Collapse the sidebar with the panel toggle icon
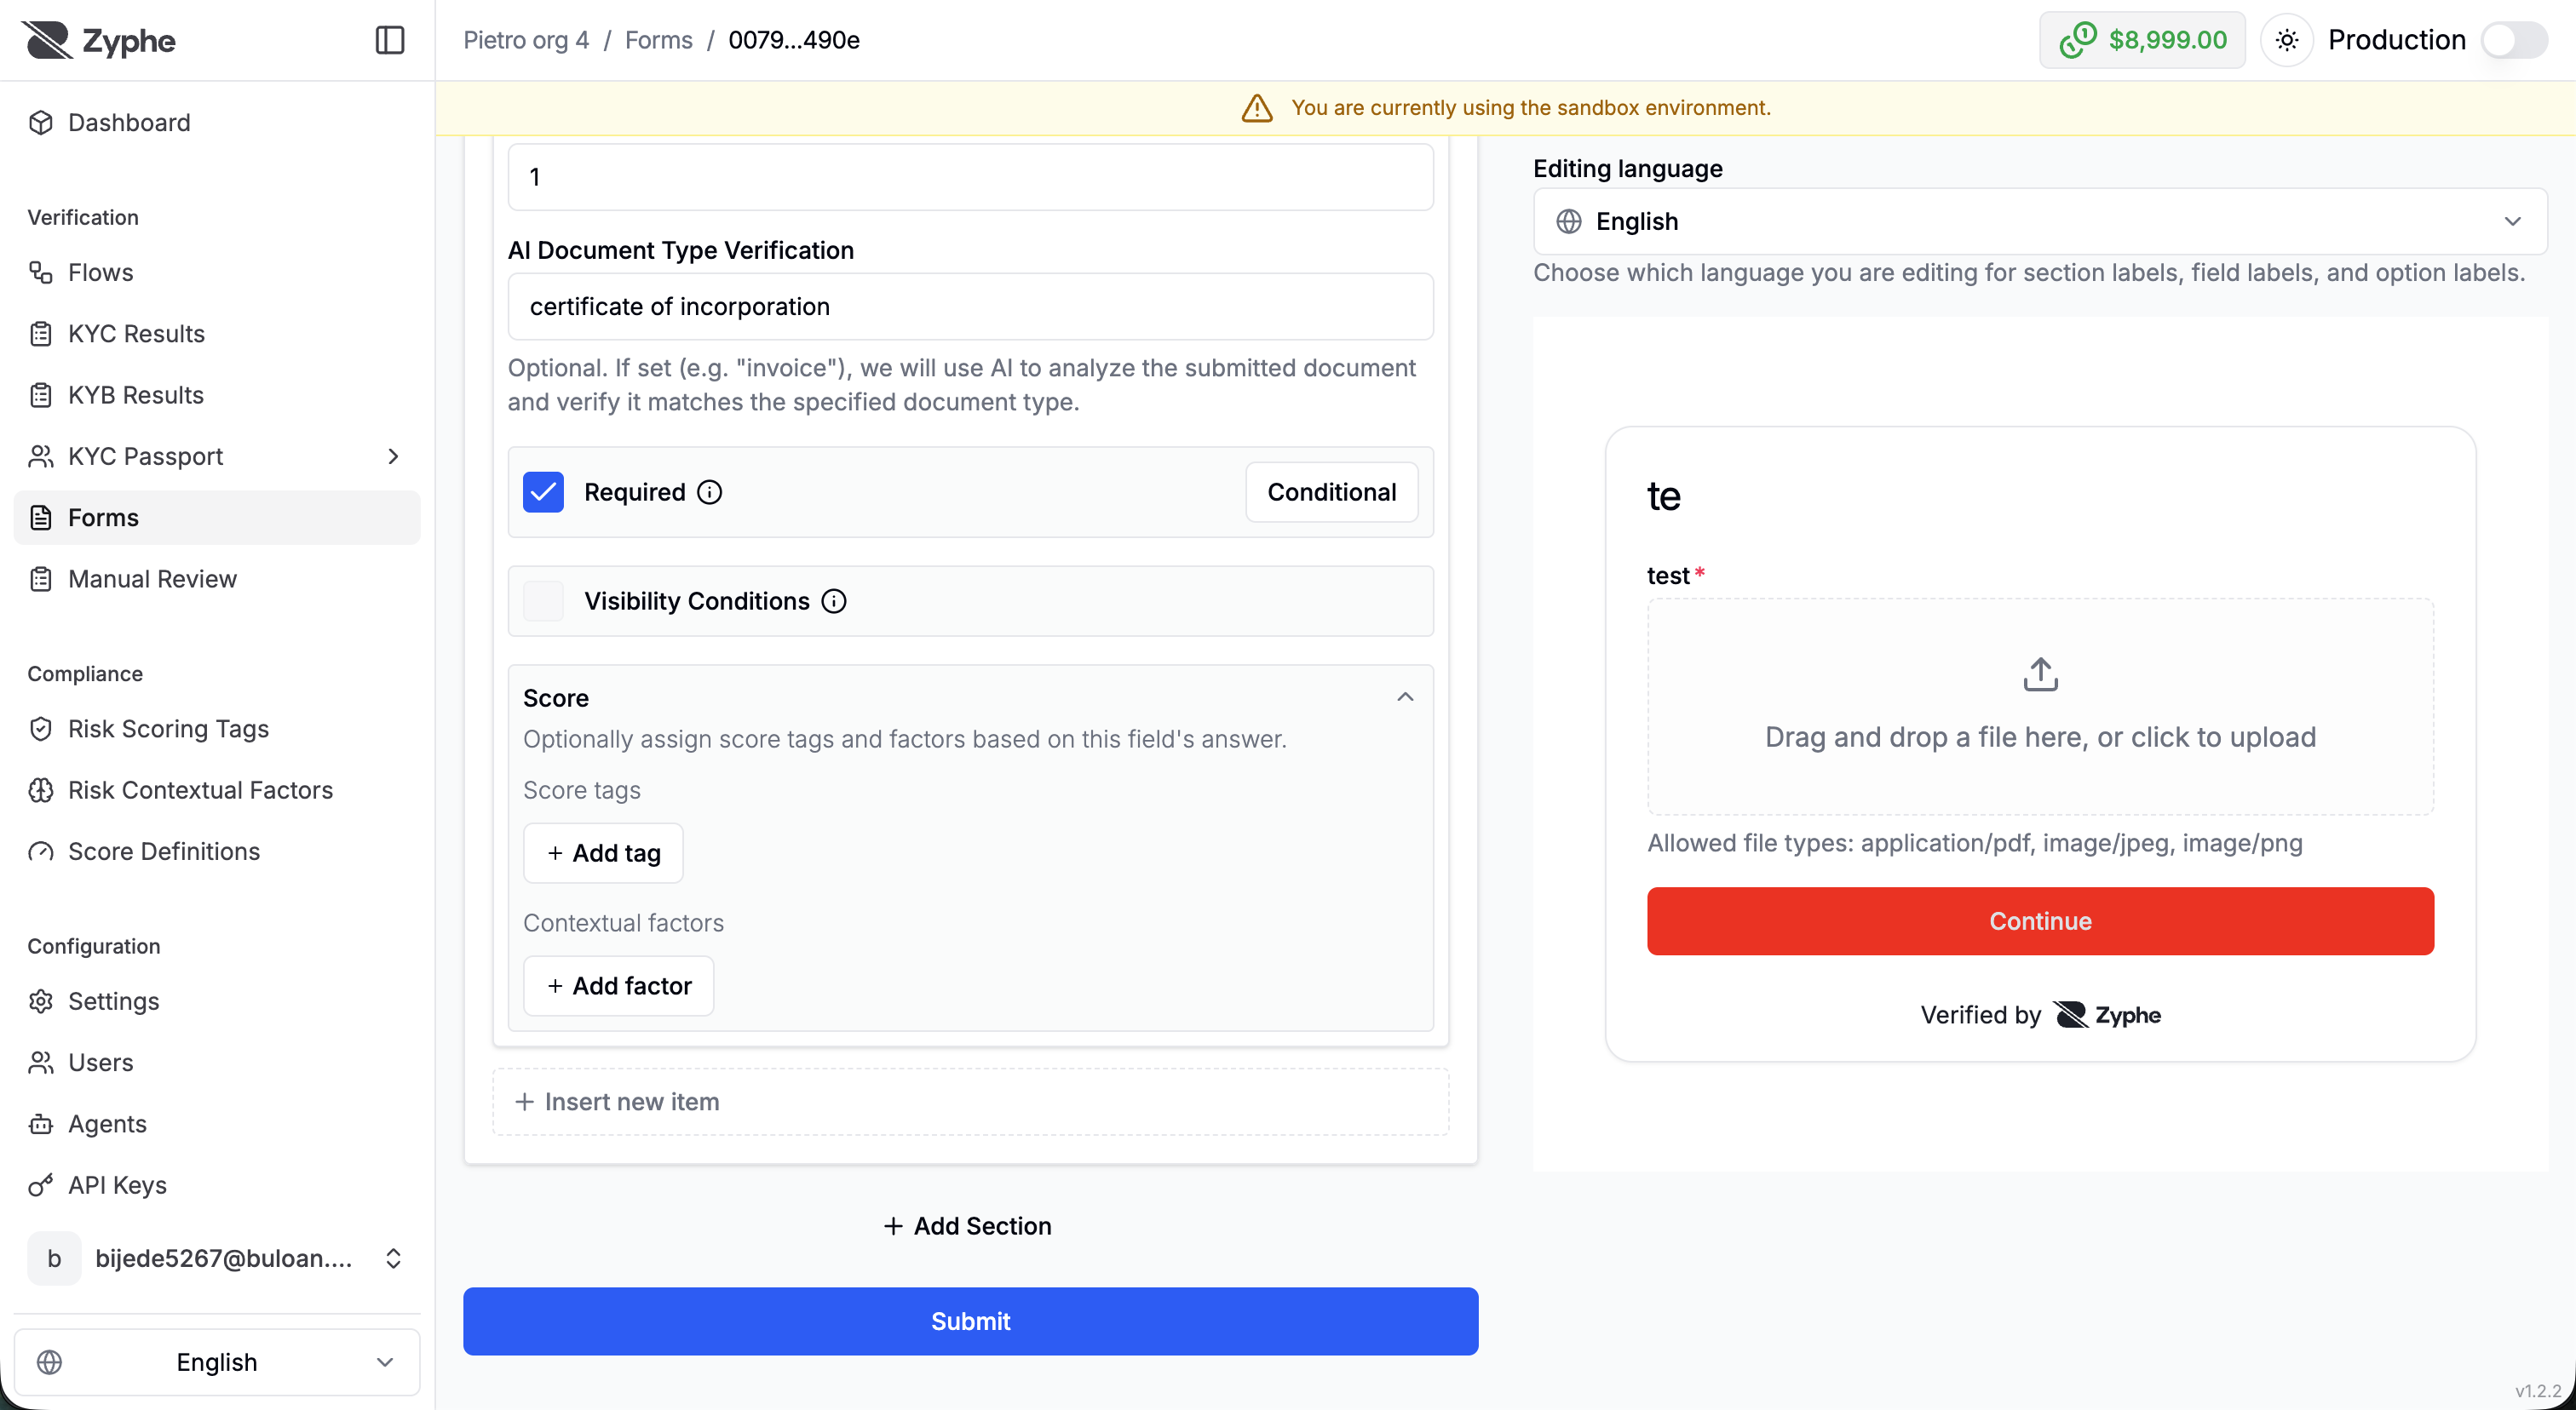The height and width of the screenshot is (1410, 2576). pos(389,40)
